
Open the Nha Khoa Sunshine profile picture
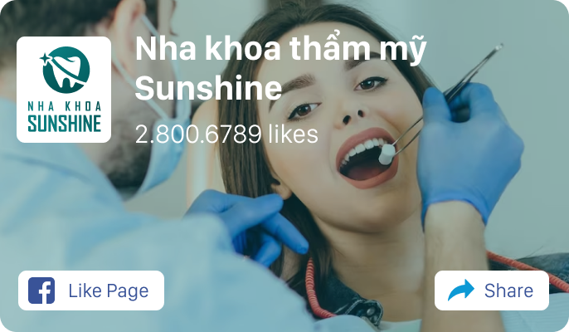tap(64, 90)
